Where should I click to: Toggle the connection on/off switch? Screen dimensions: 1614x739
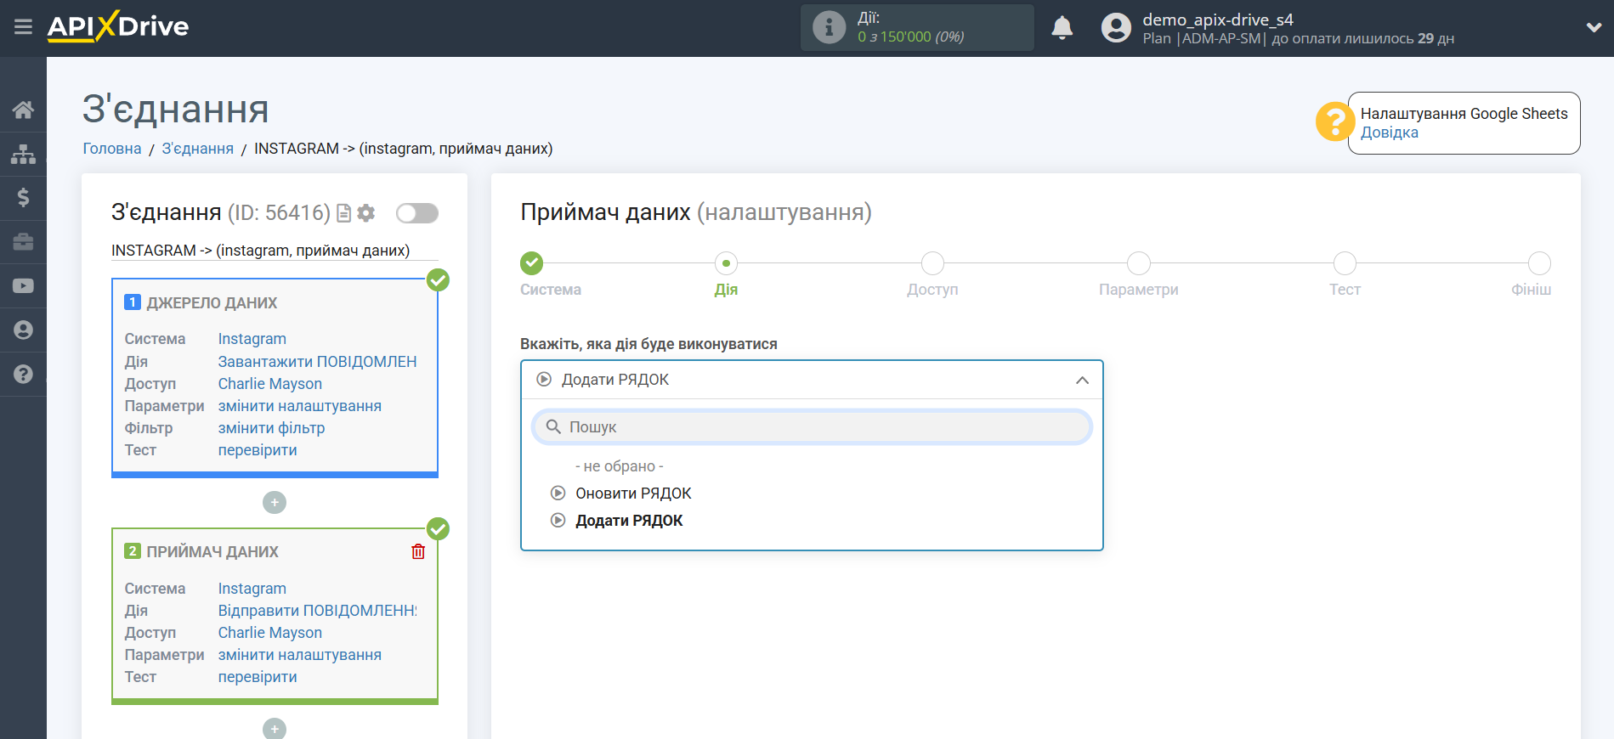tap(416, 213)
